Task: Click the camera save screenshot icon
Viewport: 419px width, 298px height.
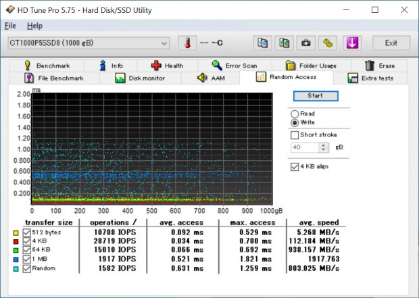Action: 306,43
